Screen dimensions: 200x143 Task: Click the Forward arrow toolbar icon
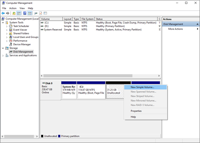click(8, 13)
